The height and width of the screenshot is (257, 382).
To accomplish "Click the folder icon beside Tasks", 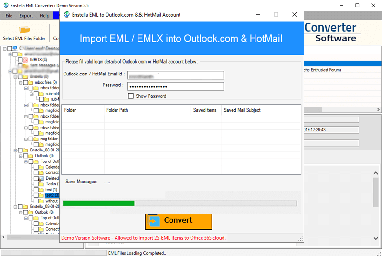I will click(42, 184).
